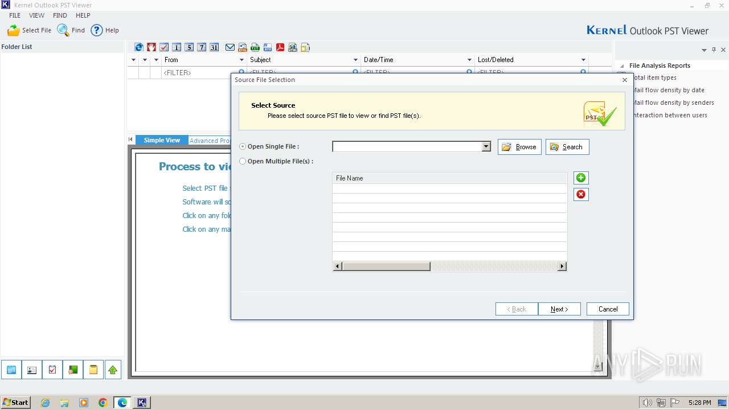Expand the single file path dropdown
Screen dimensions: 729x410
tap(486, 146)
